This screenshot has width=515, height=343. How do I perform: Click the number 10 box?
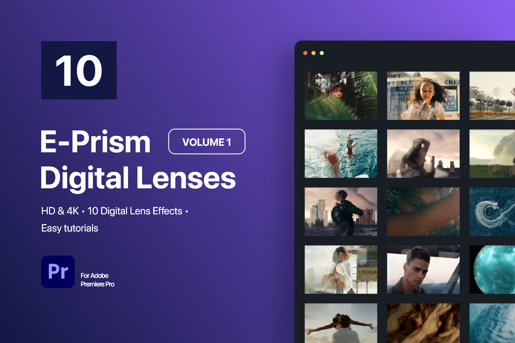(79, 70)
